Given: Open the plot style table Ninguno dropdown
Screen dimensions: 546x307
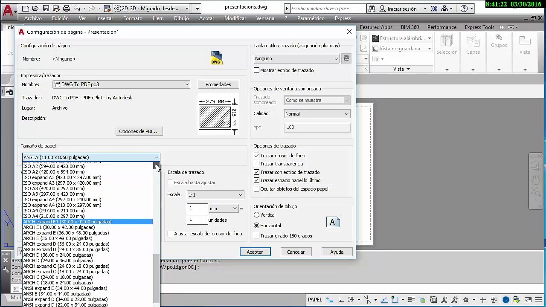Looking at the screenshot, I should [296, 58].
